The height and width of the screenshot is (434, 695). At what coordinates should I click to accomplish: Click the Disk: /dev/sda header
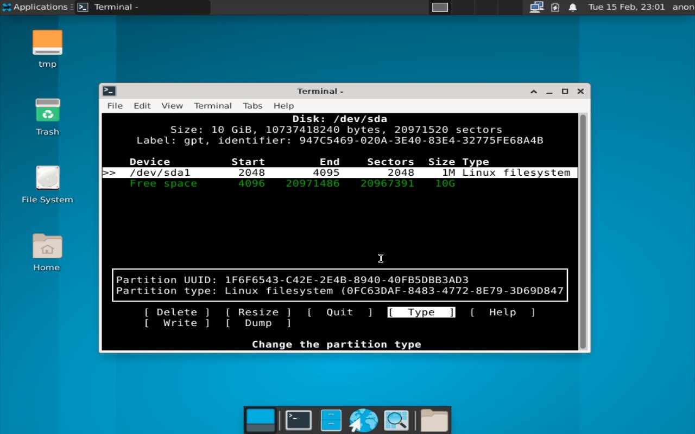pos(340,119)
